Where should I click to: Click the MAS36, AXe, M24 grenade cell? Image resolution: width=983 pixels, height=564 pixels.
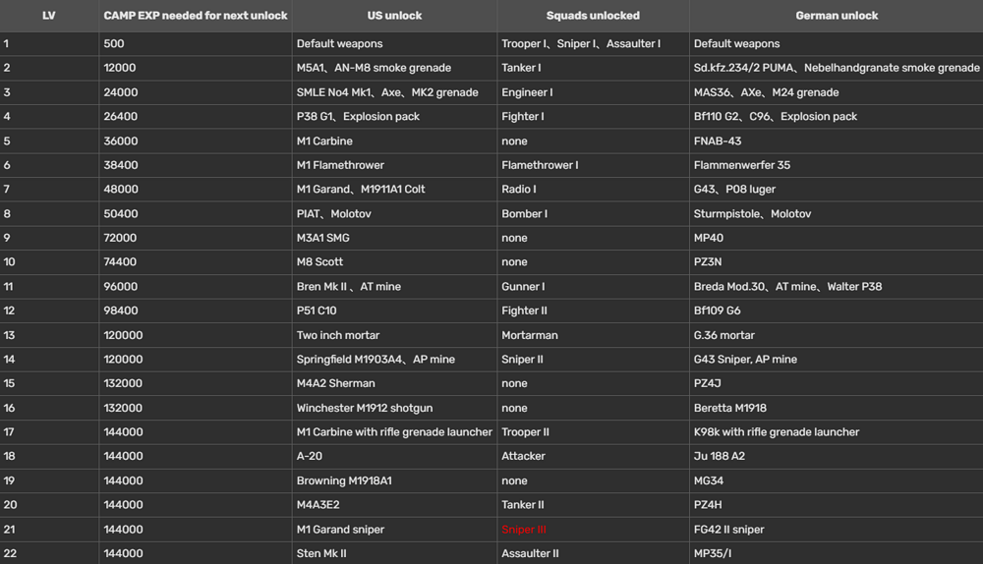click(x=837, y=92)
